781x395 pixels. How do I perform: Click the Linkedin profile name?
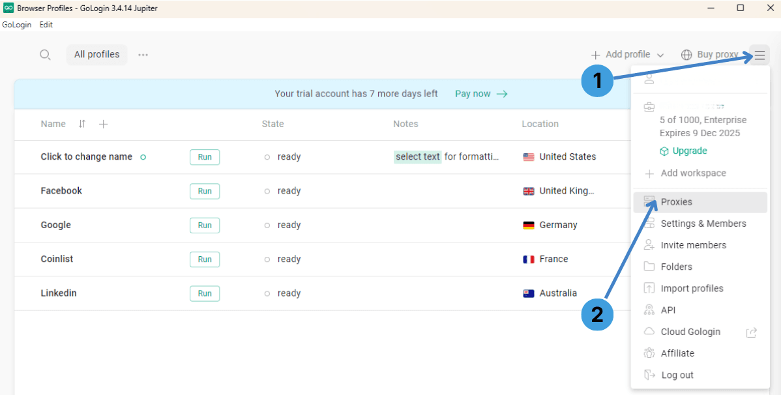point(58,293)
